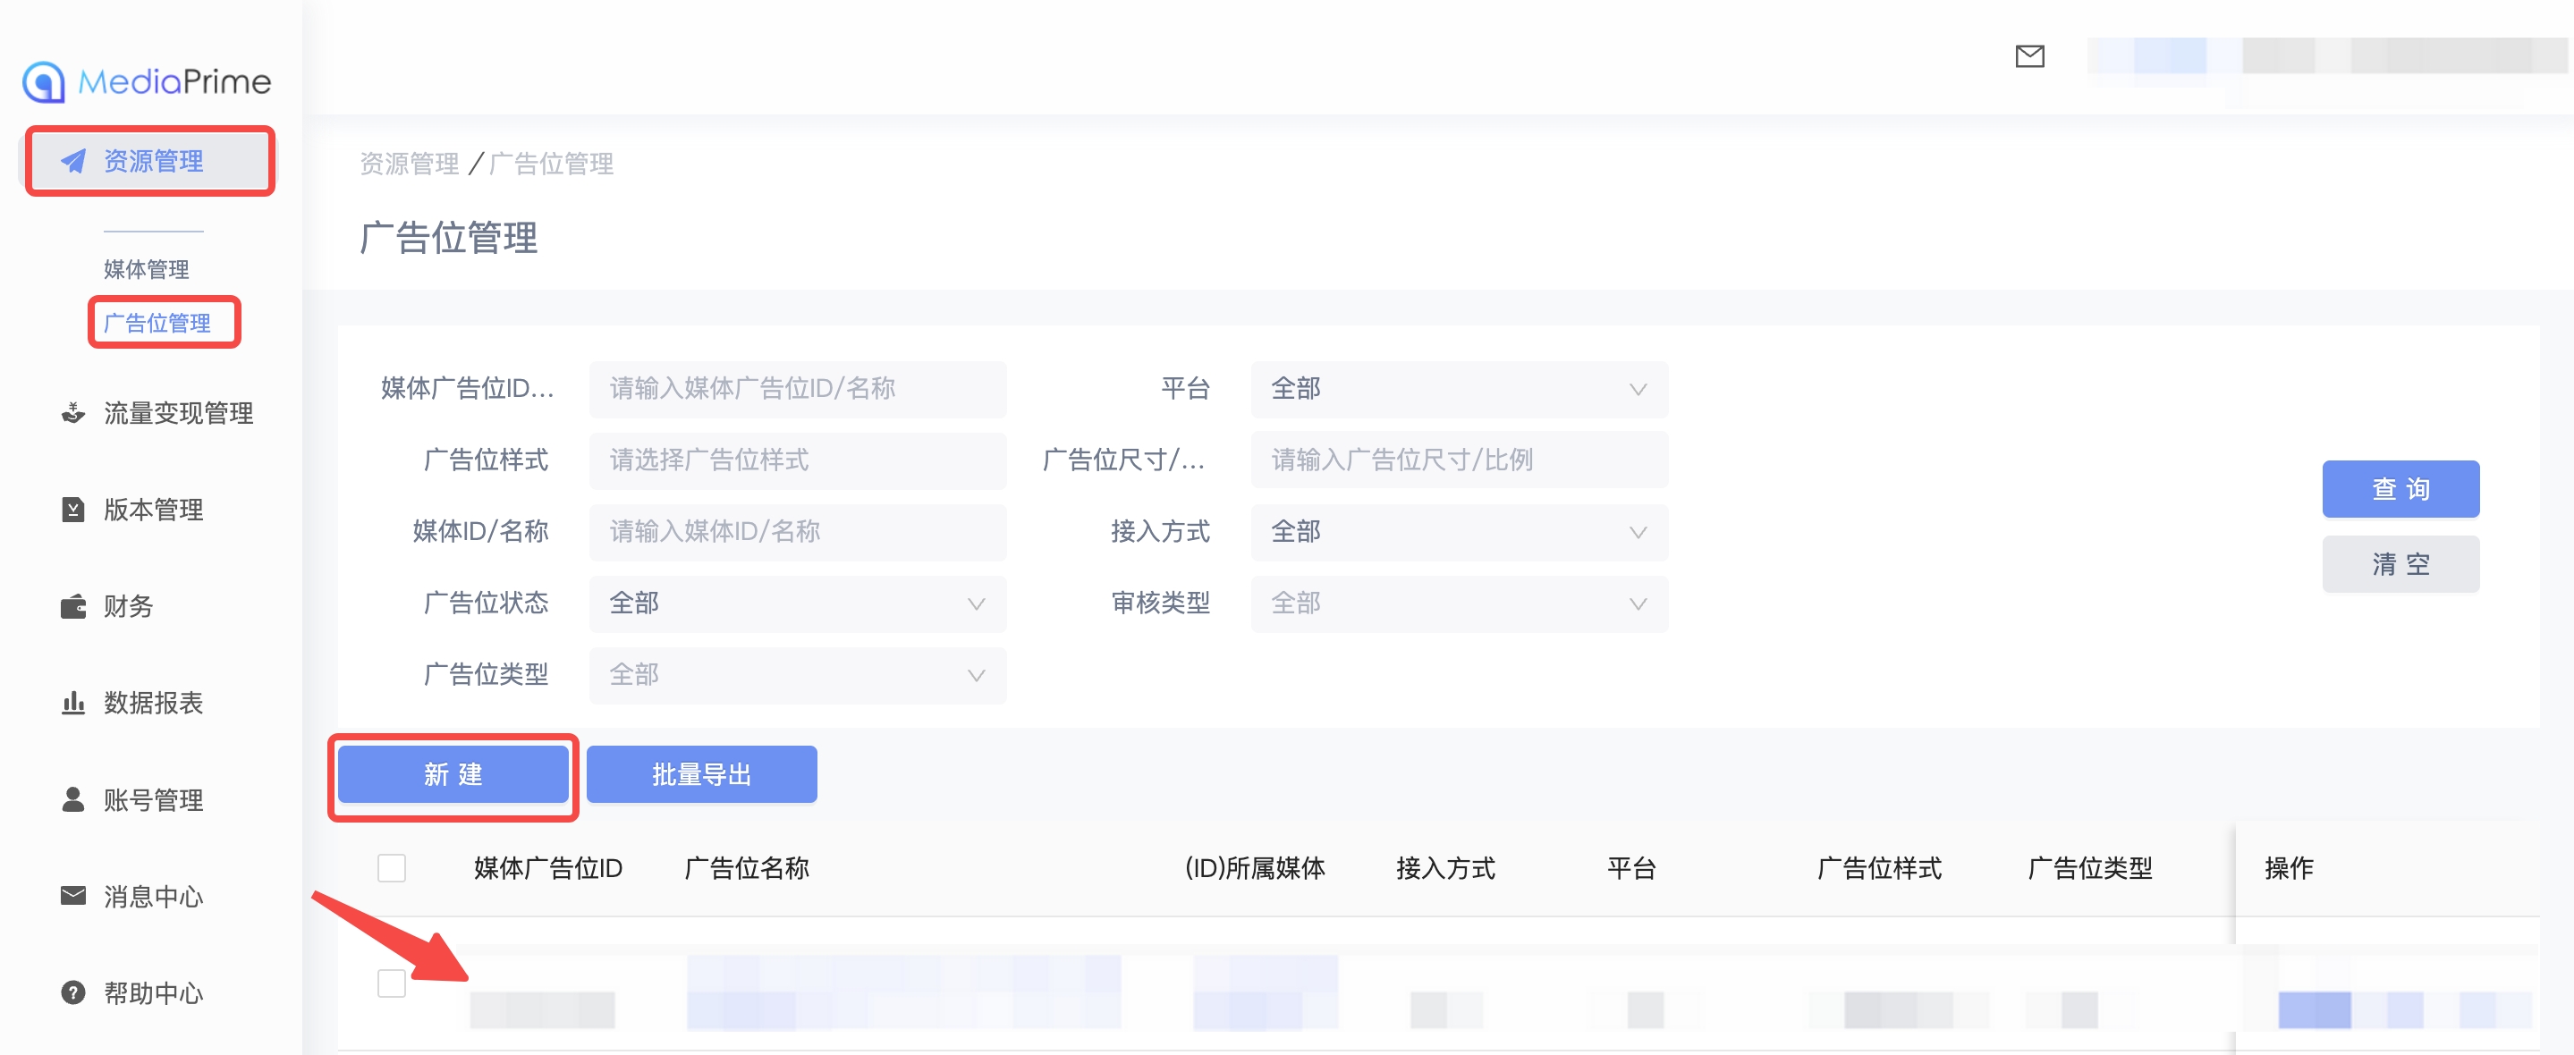Select 广告位管理 submenu item
Image resolution: width=2574 pixels, height=1055 pixels.
pyautogui.click(x=157, y=323)
